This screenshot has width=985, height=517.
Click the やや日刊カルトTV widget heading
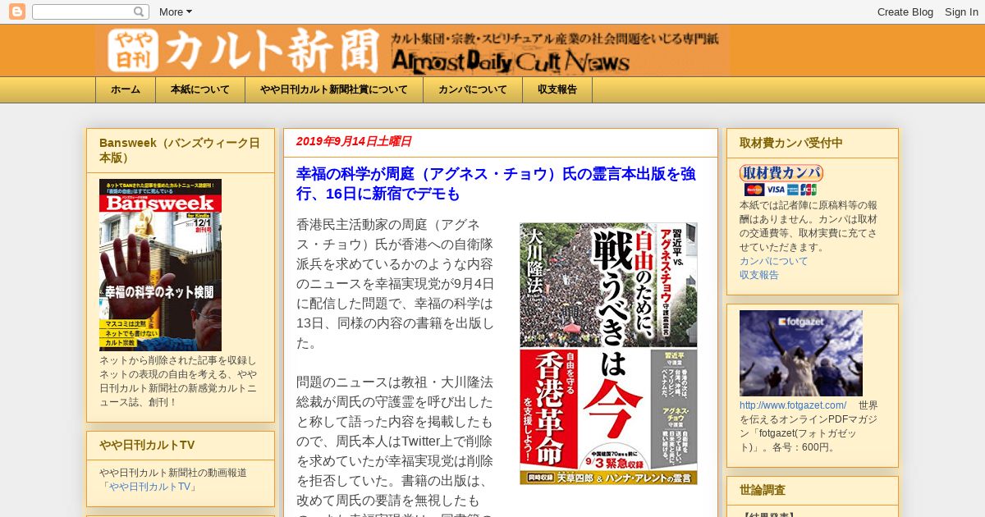(147, 445)
